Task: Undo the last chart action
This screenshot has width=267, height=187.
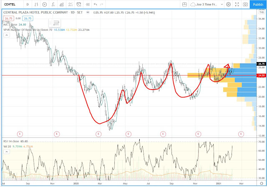Action: [96, 5]
